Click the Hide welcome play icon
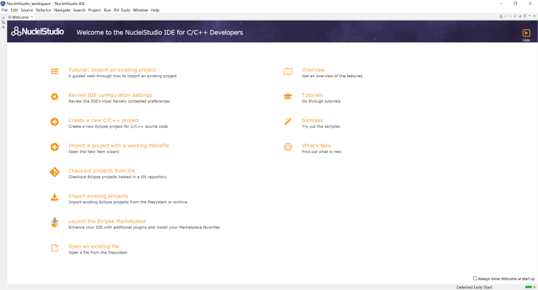 coord(527,33)
